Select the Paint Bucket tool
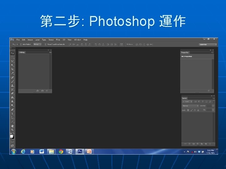 click(x=12, y=98)
